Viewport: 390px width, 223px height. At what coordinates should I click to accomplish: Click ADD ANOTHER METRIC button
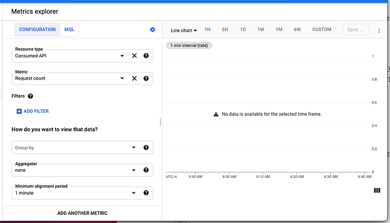pyautogui.click(x=82, y=213)
